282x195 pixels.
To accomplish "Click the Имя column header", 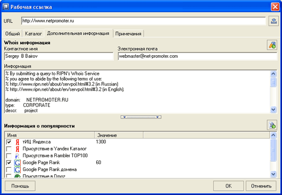I will tap(49, 135).
